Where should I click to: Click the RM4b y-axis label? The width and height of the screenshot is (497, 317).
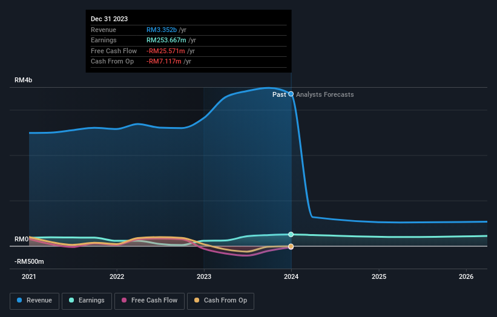click(23, 80)
